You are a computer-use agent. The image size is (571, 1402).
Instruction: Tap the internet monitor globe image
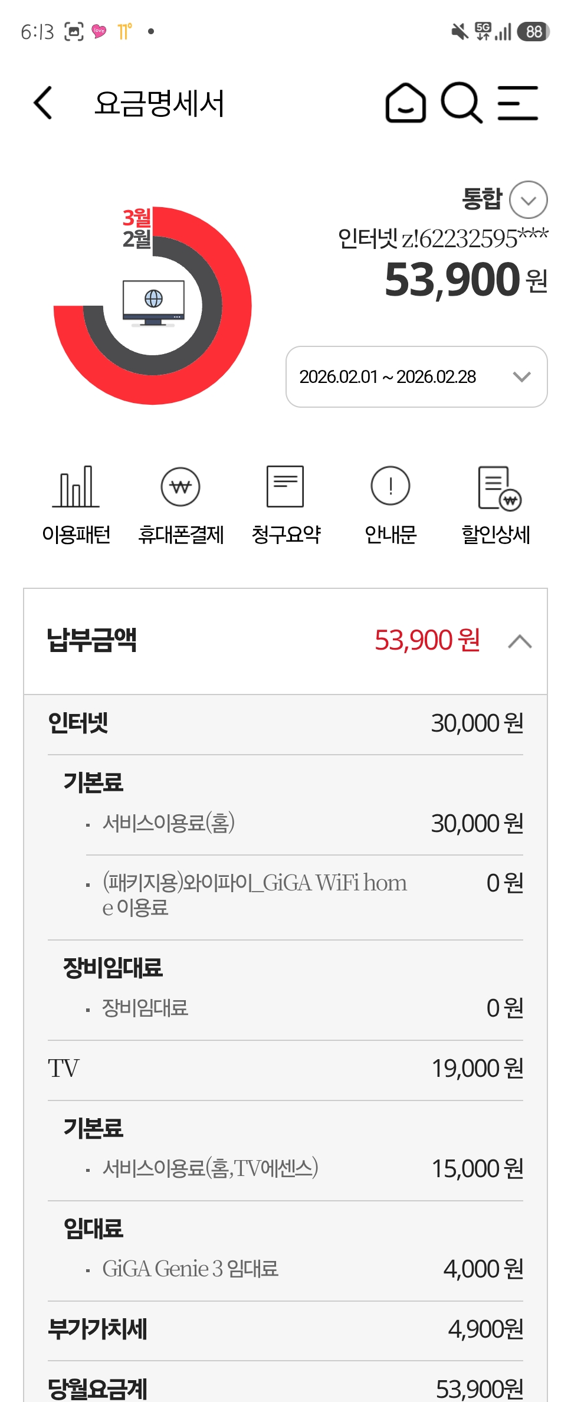(153, 302)
